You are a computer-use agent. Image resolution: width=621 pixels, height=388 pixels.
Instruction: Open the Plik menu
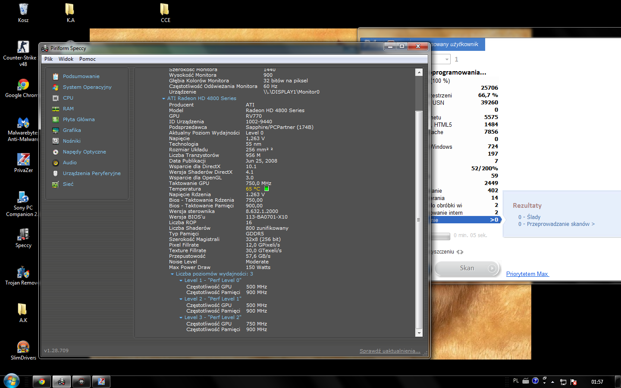point(48,59)
